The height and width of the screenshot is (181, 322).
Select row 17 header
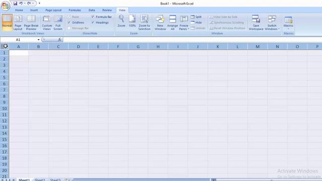pos(5,152)
